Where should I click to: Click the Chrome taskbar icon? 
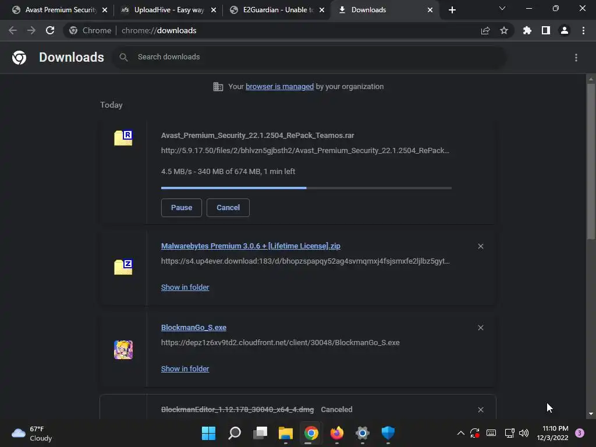311,433
